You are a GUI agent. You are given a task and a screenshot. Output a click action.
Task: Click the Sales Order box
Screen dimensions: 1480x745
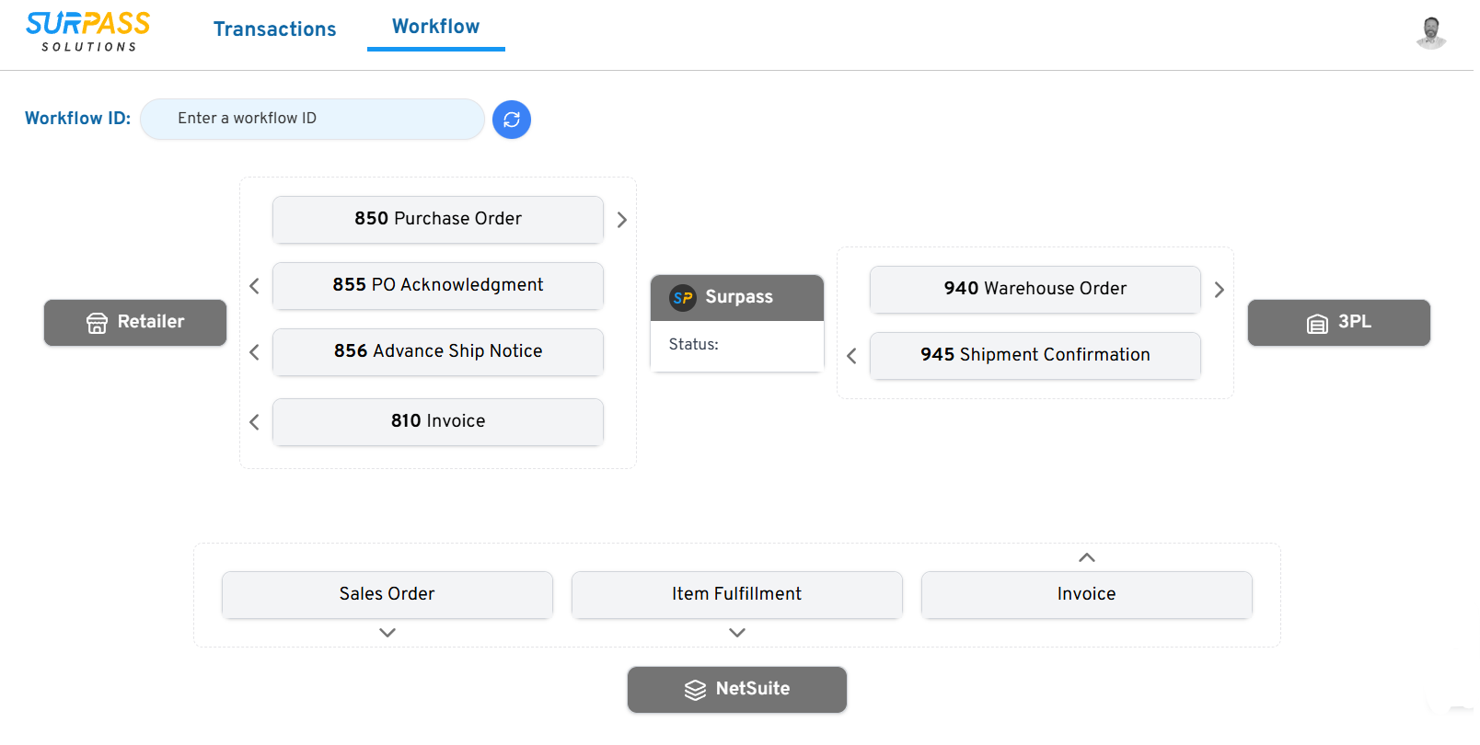pos(387,594)
